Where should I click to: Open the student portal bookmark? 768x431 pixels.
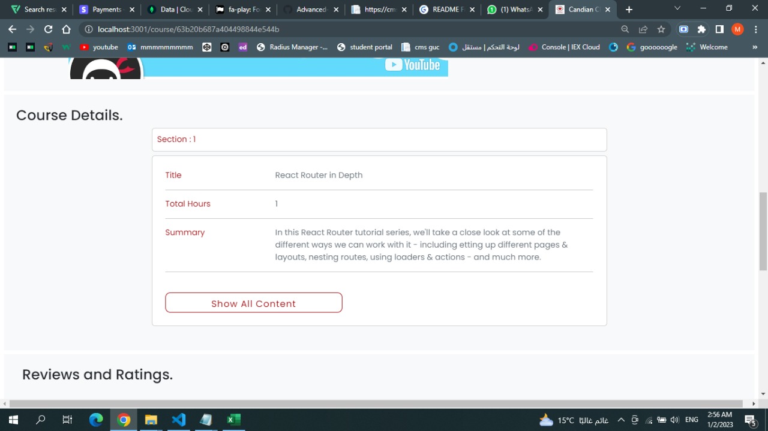(x=365, y=47)
